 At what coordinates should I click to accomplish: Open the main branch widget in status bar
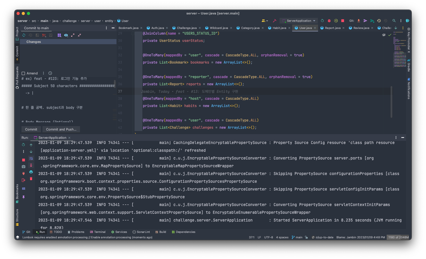[x=297, y=237]
